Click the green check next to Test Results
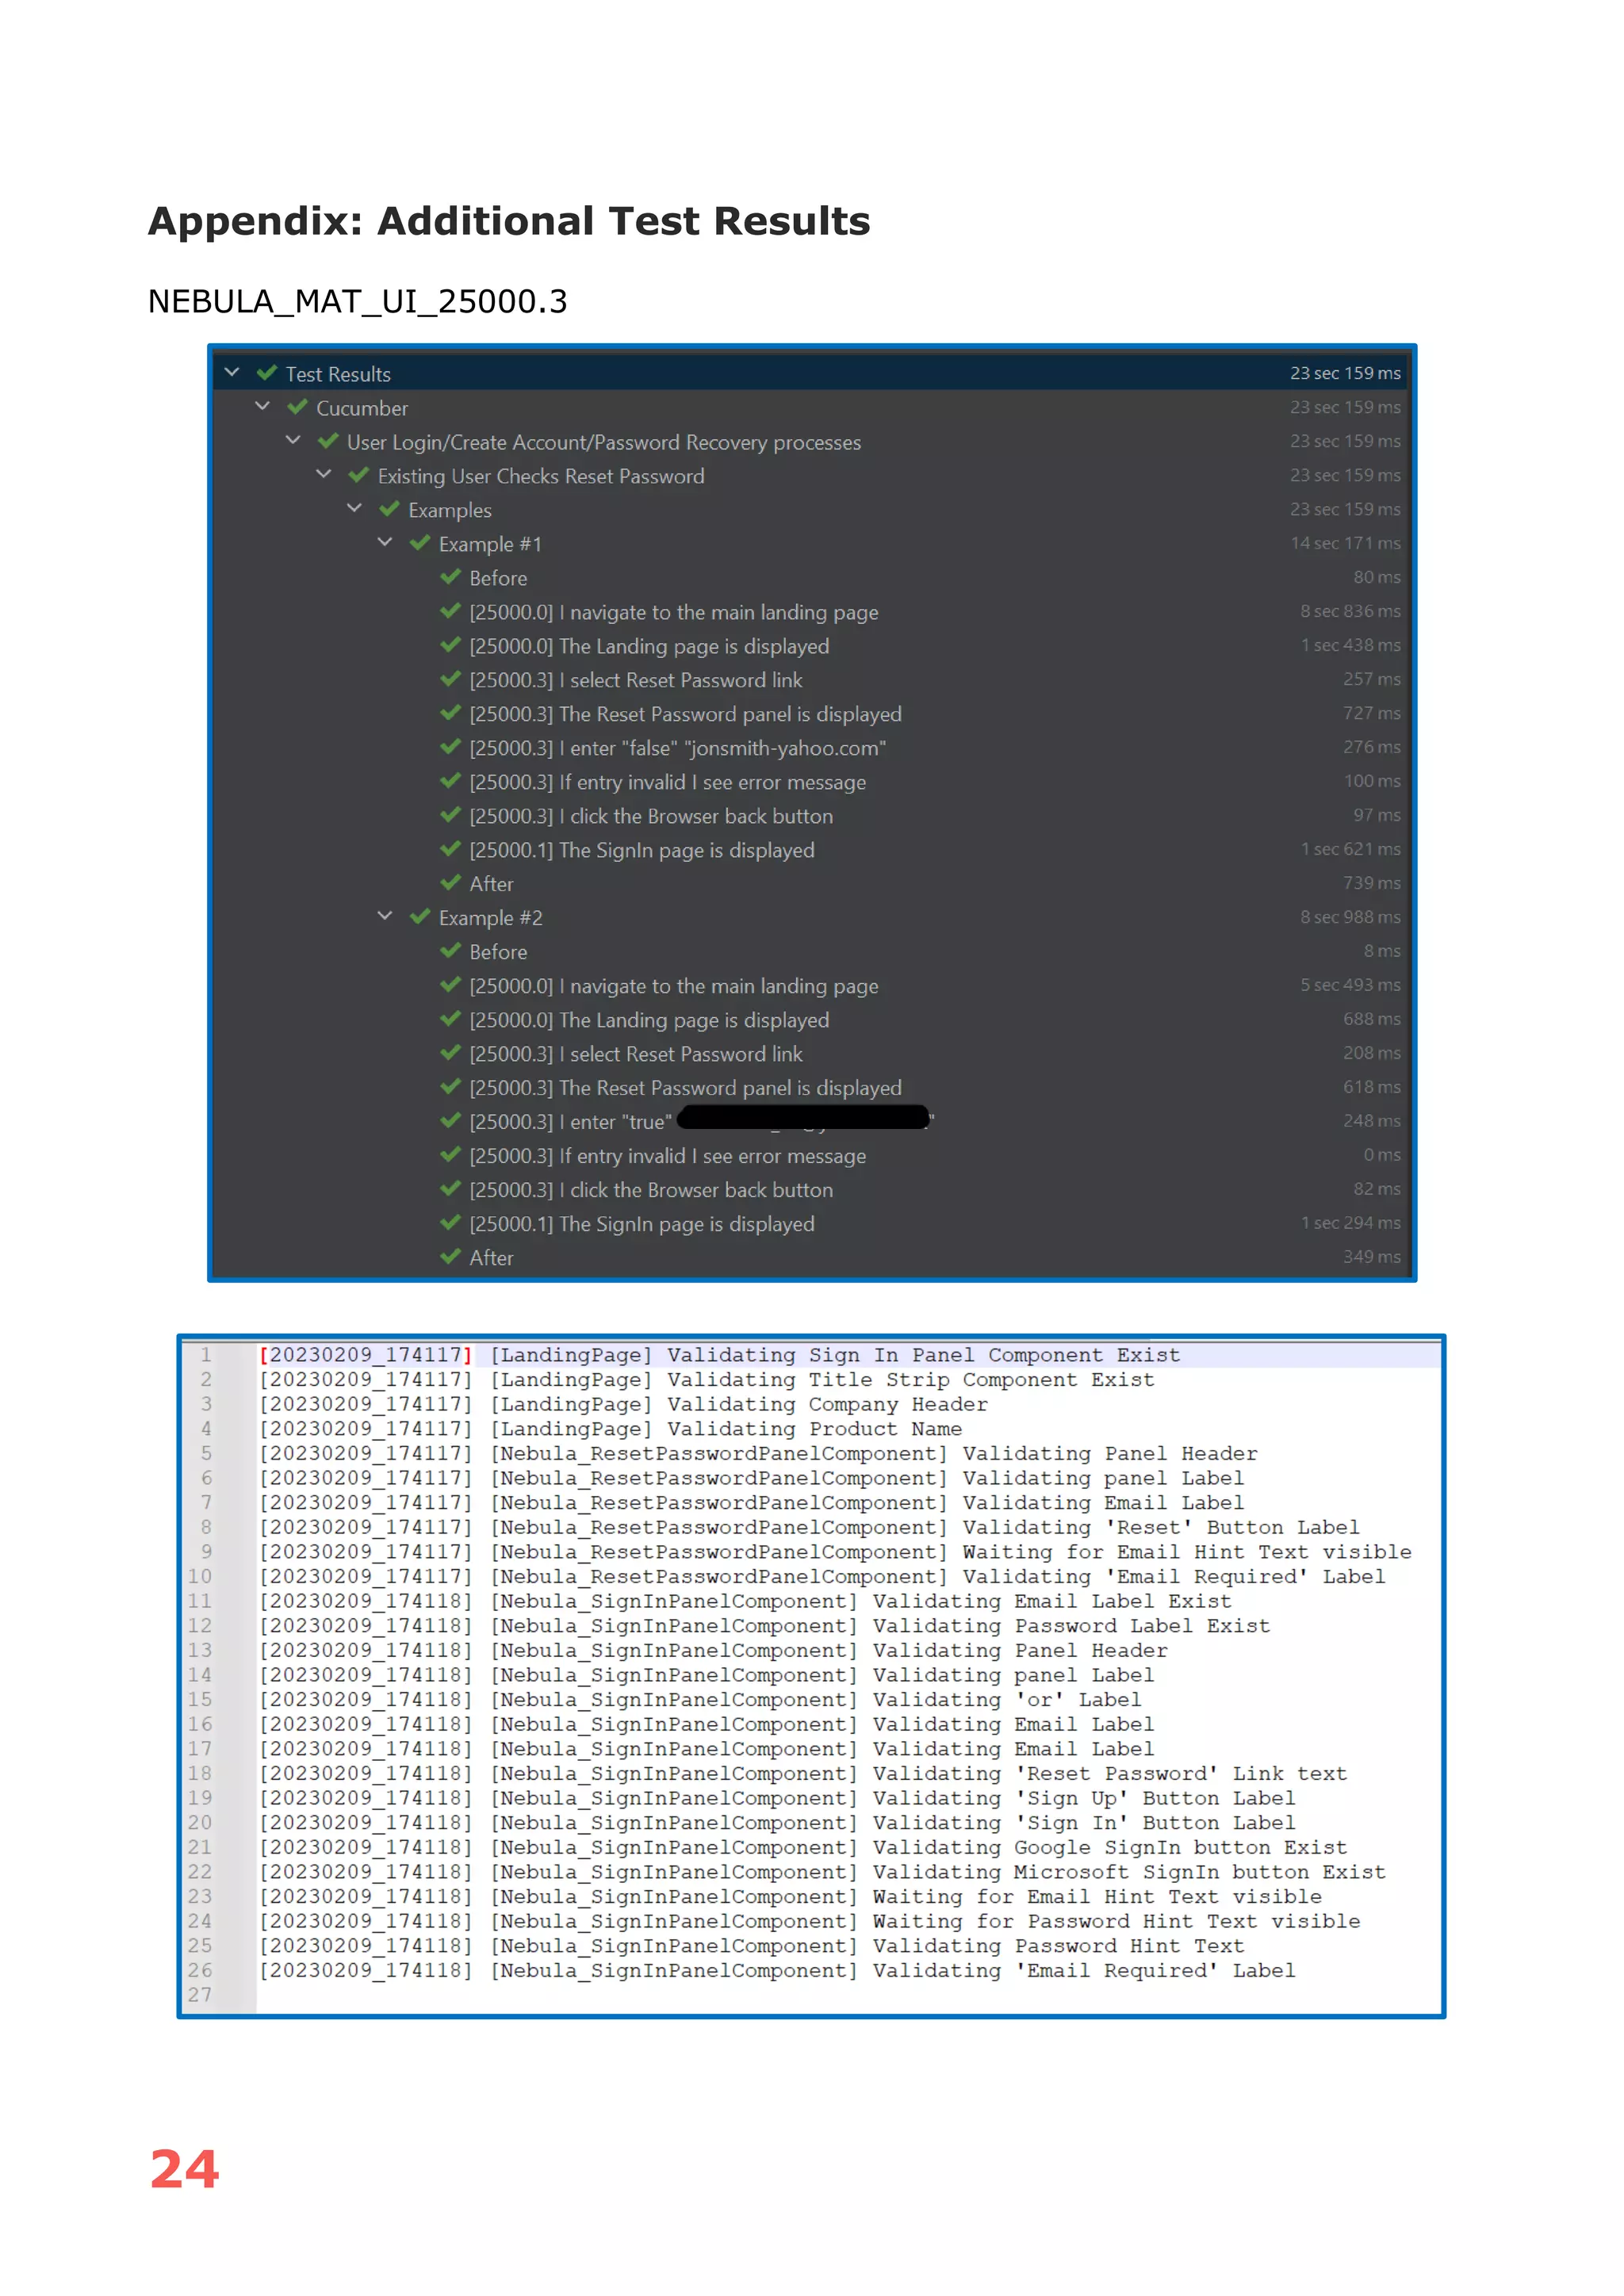Image resolution: width=1624 pixels, height=2296 pixels. click(x=267, y=373)
